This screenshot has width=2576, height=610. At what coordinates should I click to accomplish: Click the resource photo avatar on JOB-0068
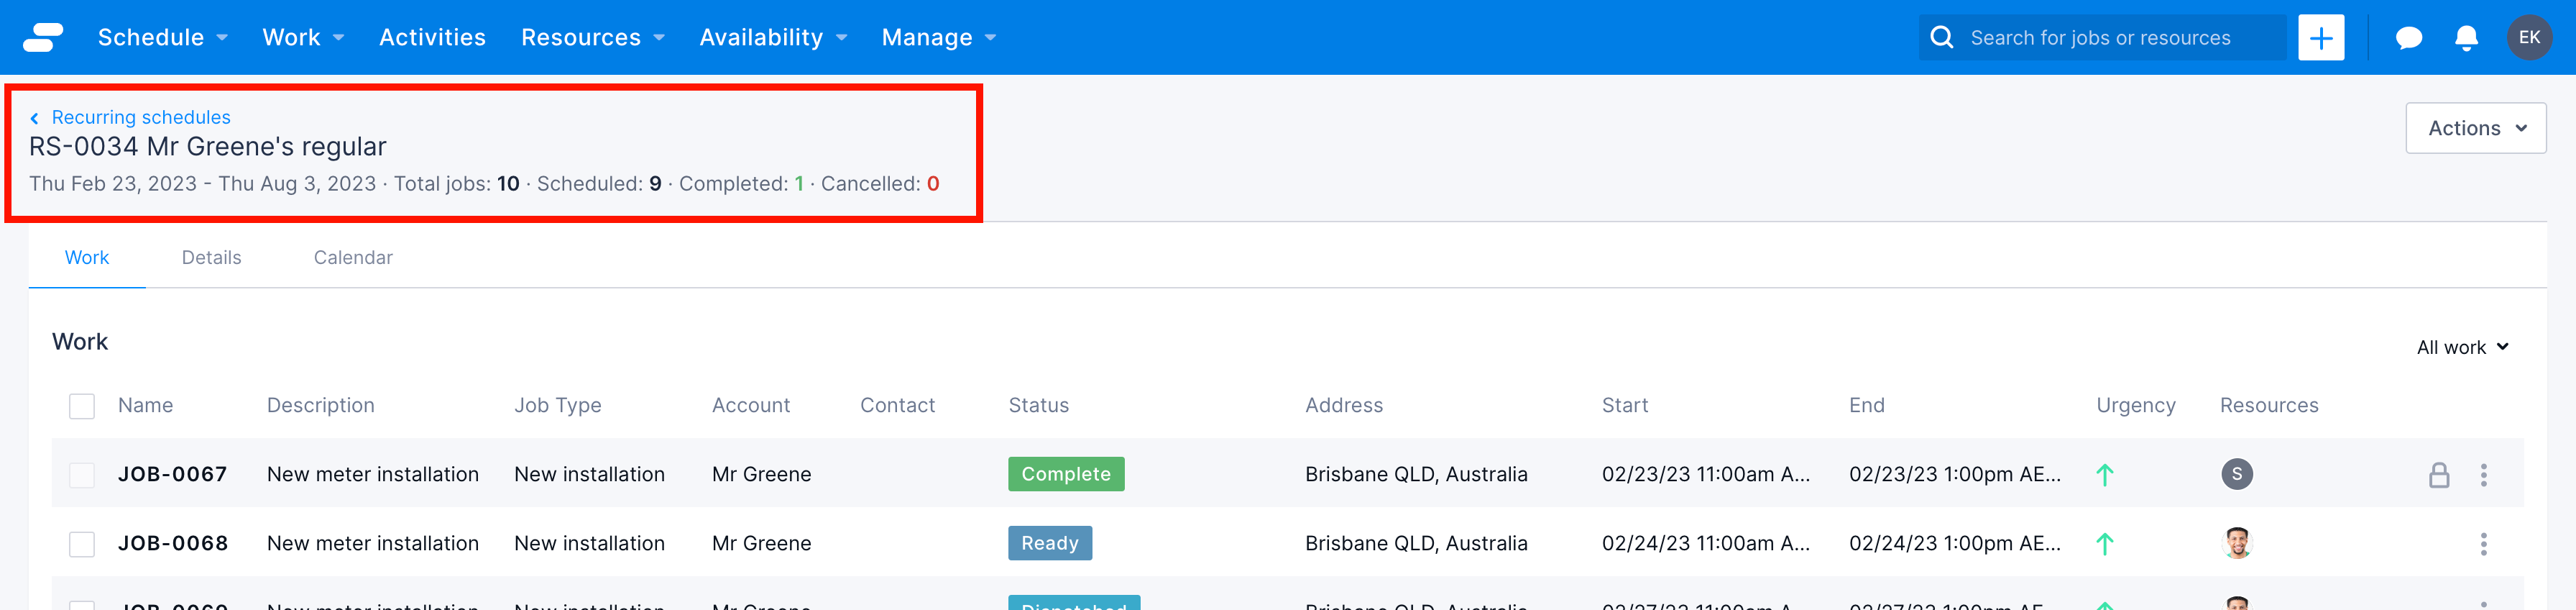2237,543
